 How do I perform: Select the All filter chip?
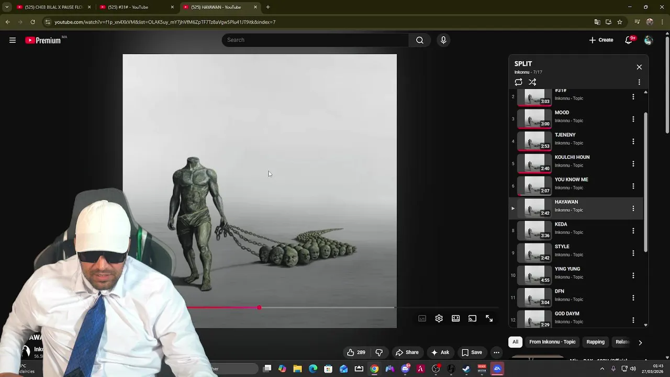pos(515,342)
